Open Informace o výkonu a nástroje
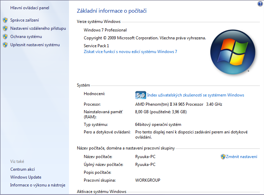Screen dimensions: 264x195 (38, 185)
